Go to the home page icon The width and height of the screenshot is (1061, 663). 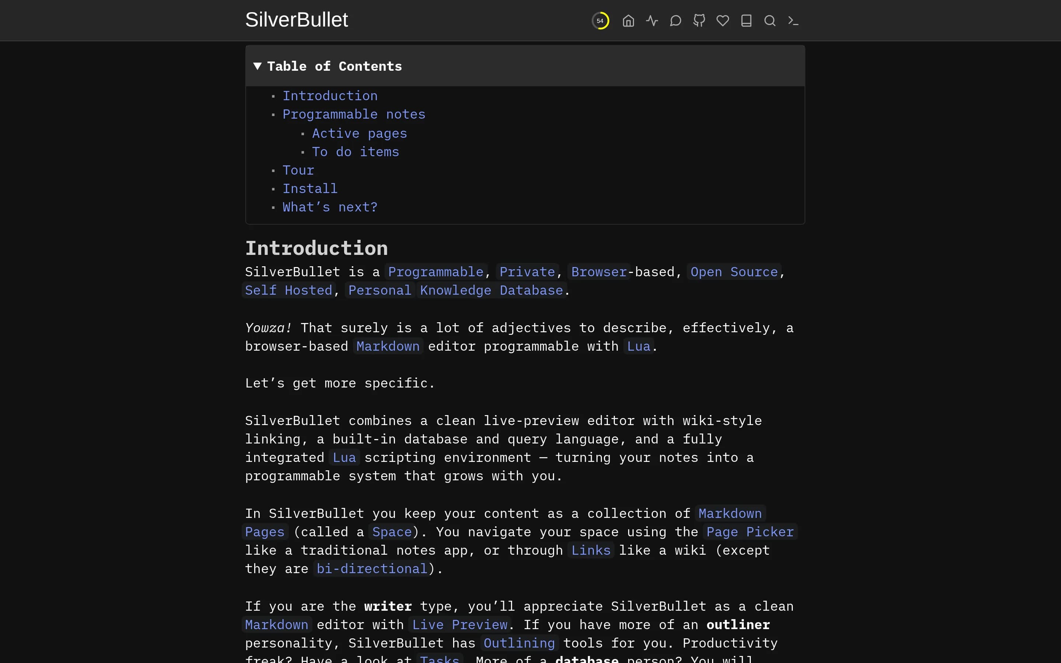coord(628,21)
